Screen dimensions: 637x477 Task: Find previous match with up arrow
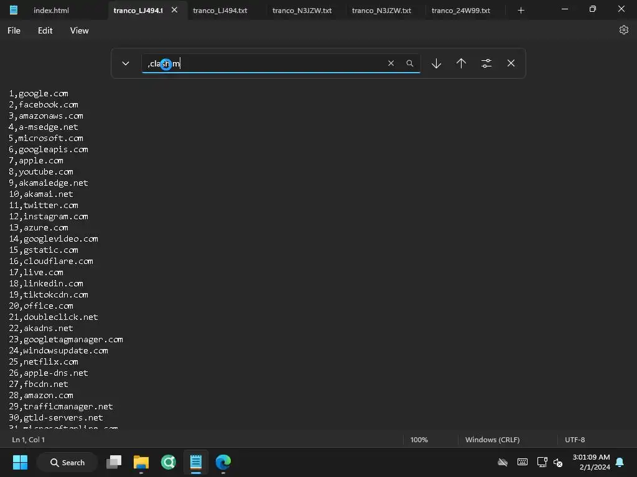461,63
